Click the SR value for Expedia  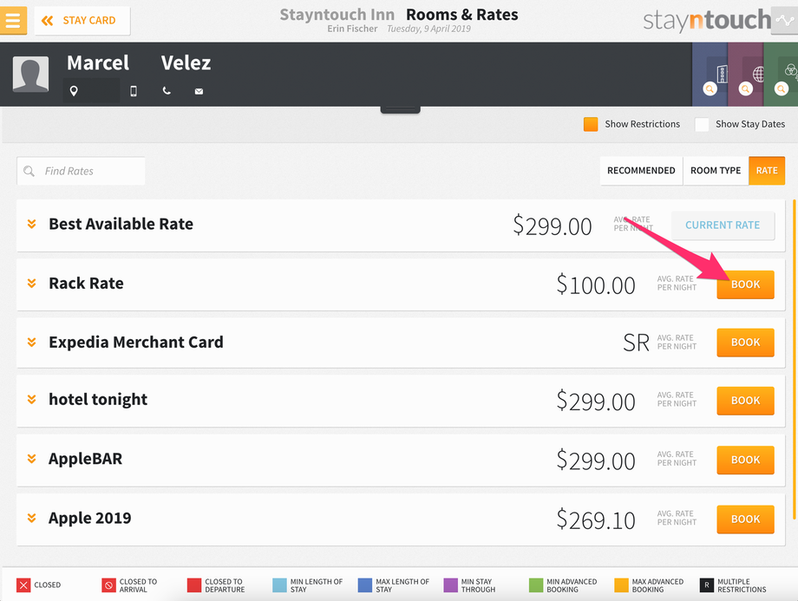[x=636, y=343]
